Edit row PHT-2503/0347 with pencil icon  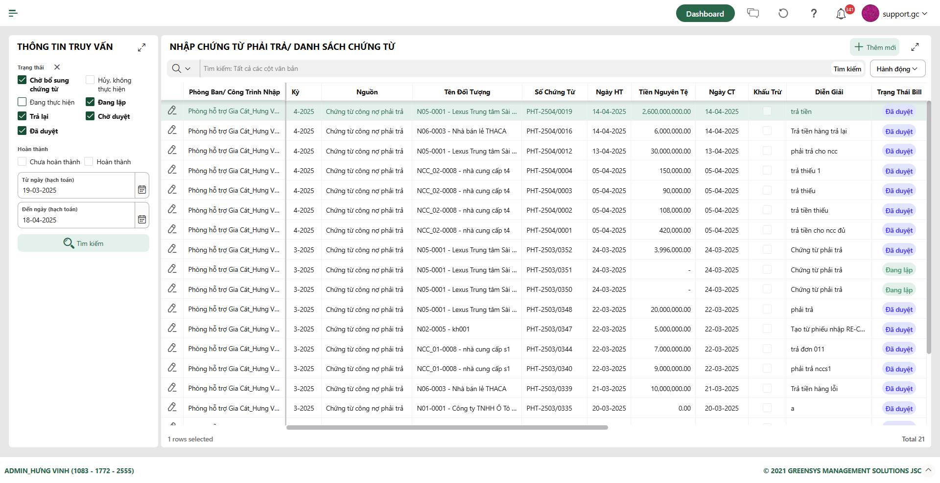172,328
